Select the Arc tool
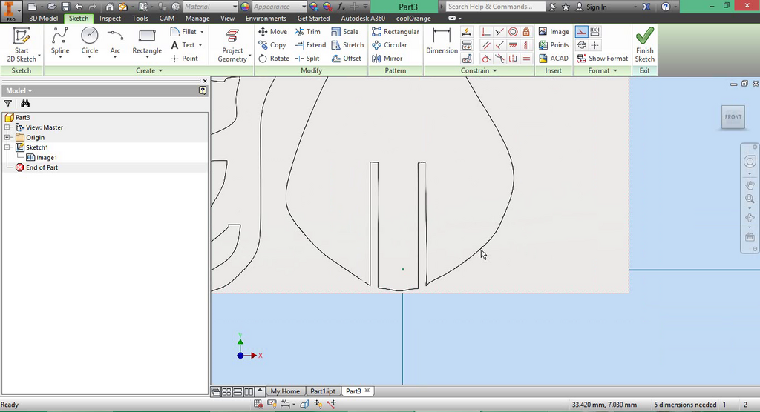Screen dimensions: 760x412 pos(115,41)
